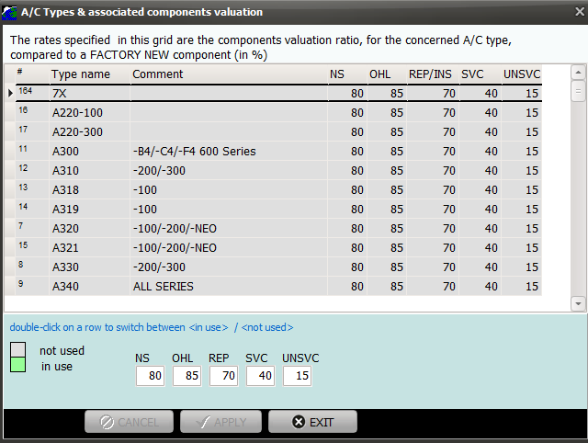
Task: Click the OHL value 85 in A330 row
Action: point(387,267)
